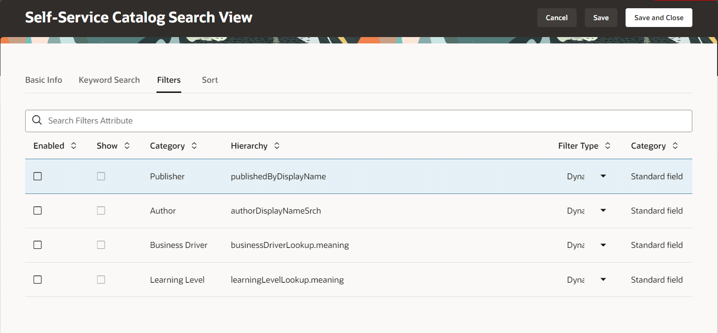Screen dimensions: 718x333
Task: Tick the Learning Level Enabled checkbox
Action: pos(38,279)
